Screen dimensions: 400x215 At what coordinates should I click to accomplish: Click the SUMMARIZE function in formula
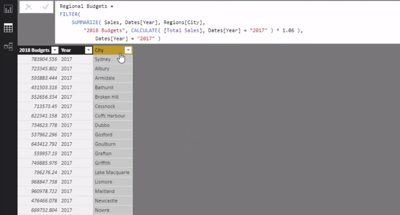pos(85,22)
